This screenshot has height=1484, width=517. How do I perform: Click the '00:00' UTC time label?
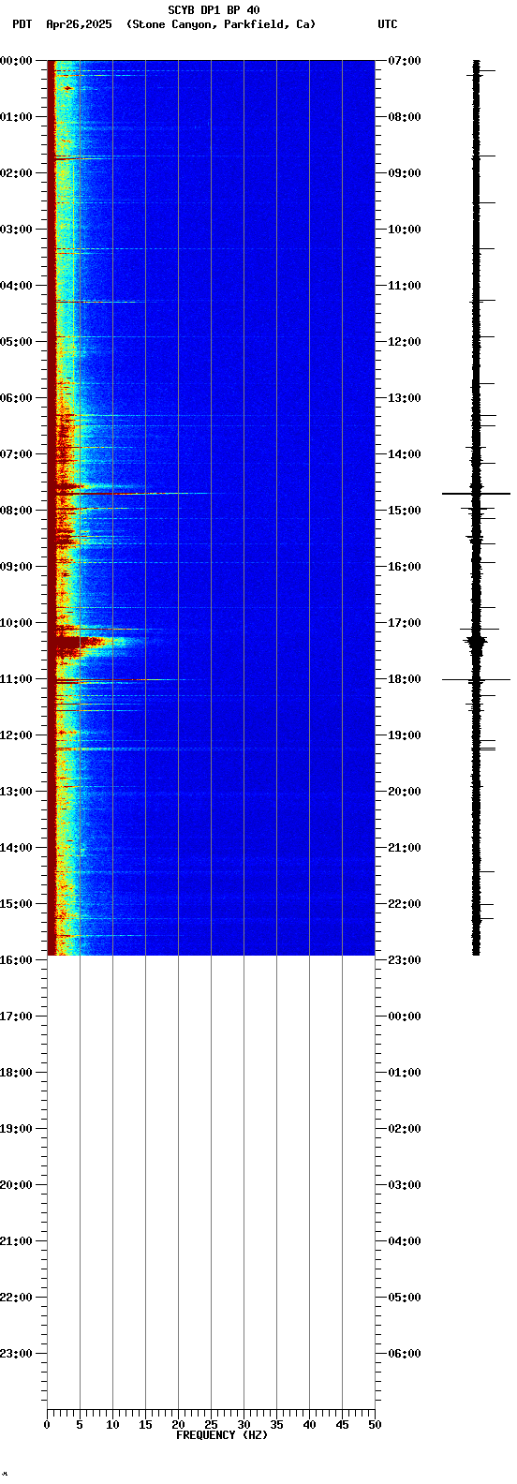[405, 1017]
